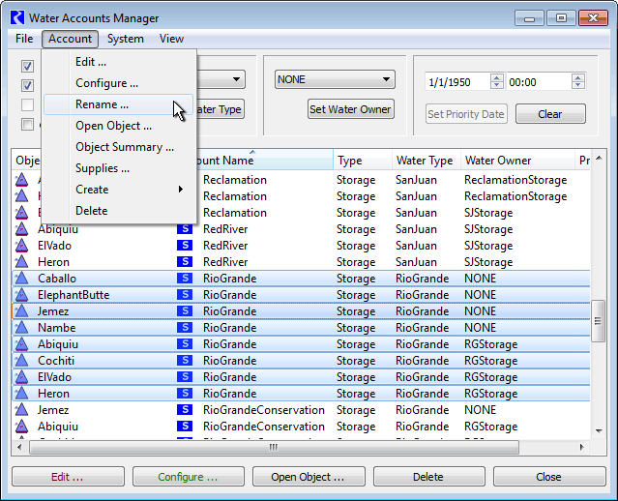Click the bottom Configure ... button
The height and width of the screenshot is (501, 618).
[x=189, y=477]
